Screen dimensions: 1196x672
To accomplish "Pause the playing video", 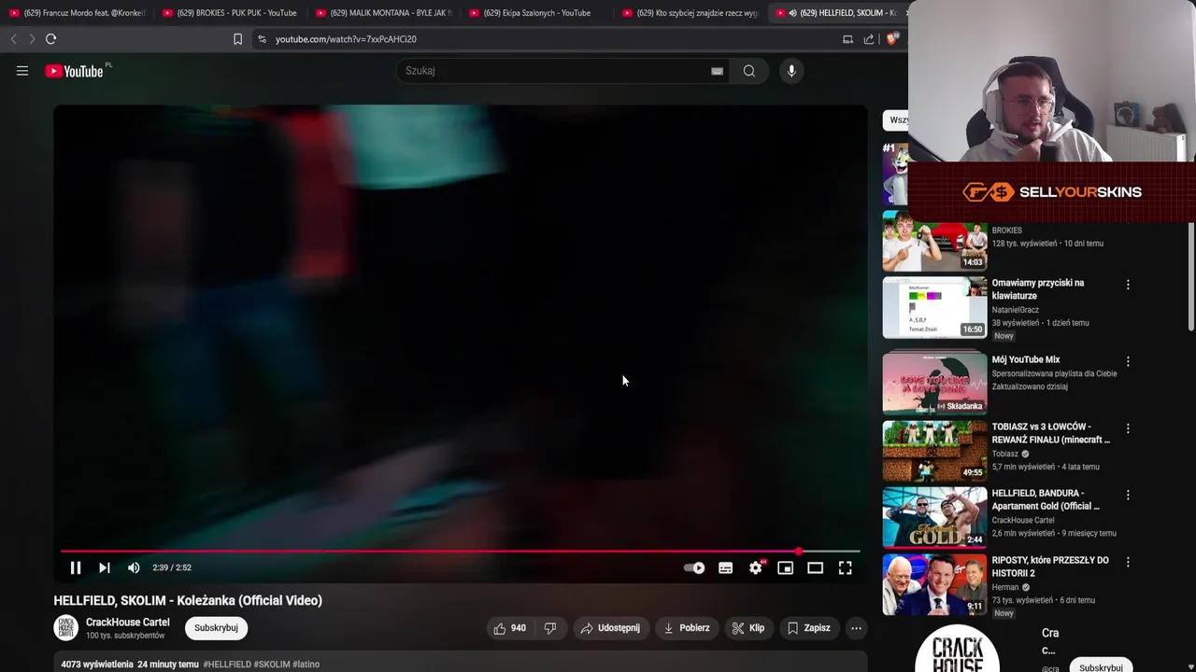I will [x=76, y=567].
